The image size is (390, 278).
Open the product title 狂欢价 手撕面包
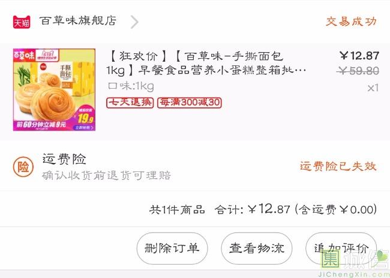tap(206, 64)
